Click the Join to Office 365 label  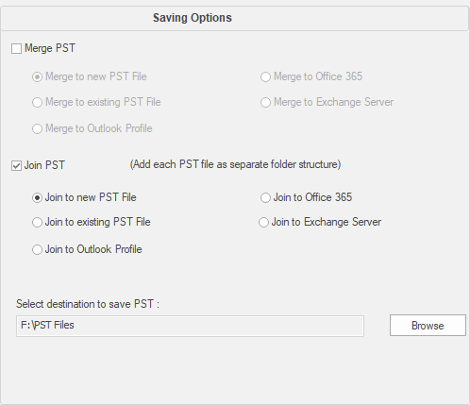click(312, 197)
